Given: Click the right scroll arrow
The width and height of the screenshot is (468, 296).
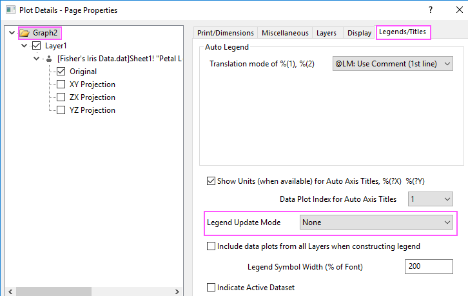Looking at the screenshot, I should point(177,291).
